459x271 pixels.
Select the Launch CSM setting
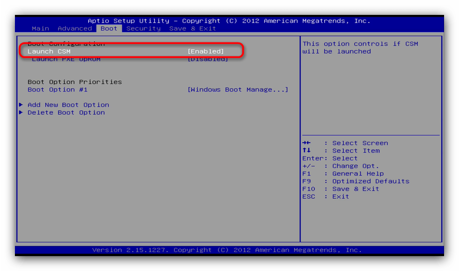pos(49,51)
